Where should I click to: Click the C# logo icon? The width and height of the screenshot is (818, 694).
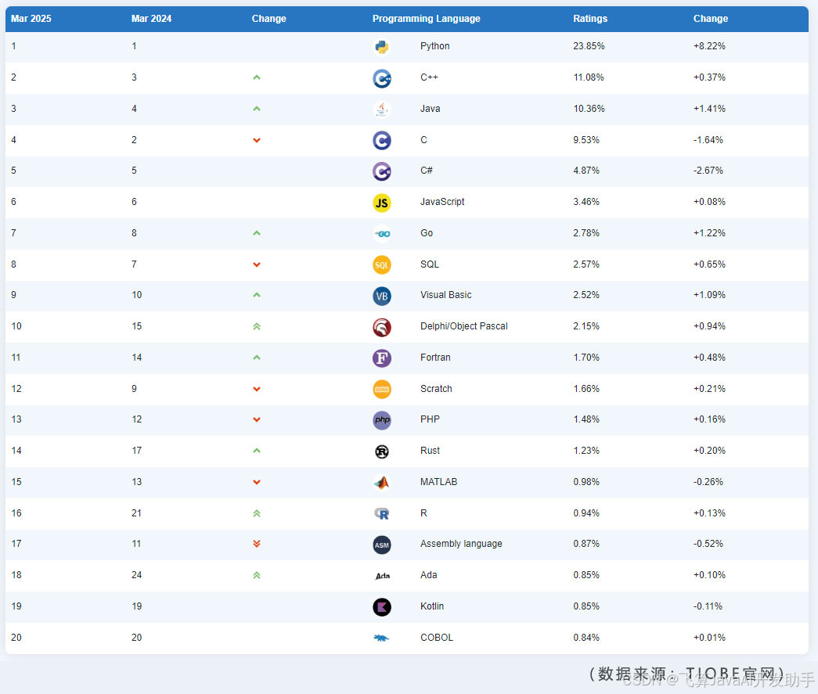tap(382, 171)
